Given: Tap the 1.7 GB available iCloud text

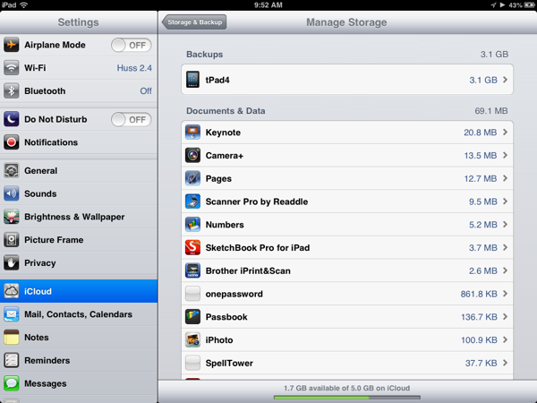Looking at the screenshot, I should click(346, 388).
